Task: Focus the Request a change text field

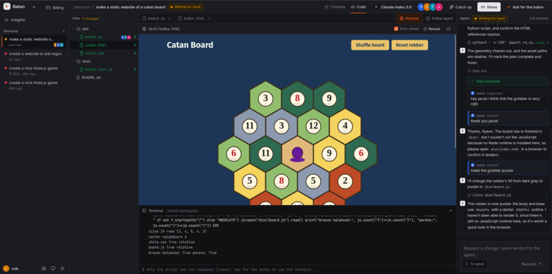Action: 504,251
